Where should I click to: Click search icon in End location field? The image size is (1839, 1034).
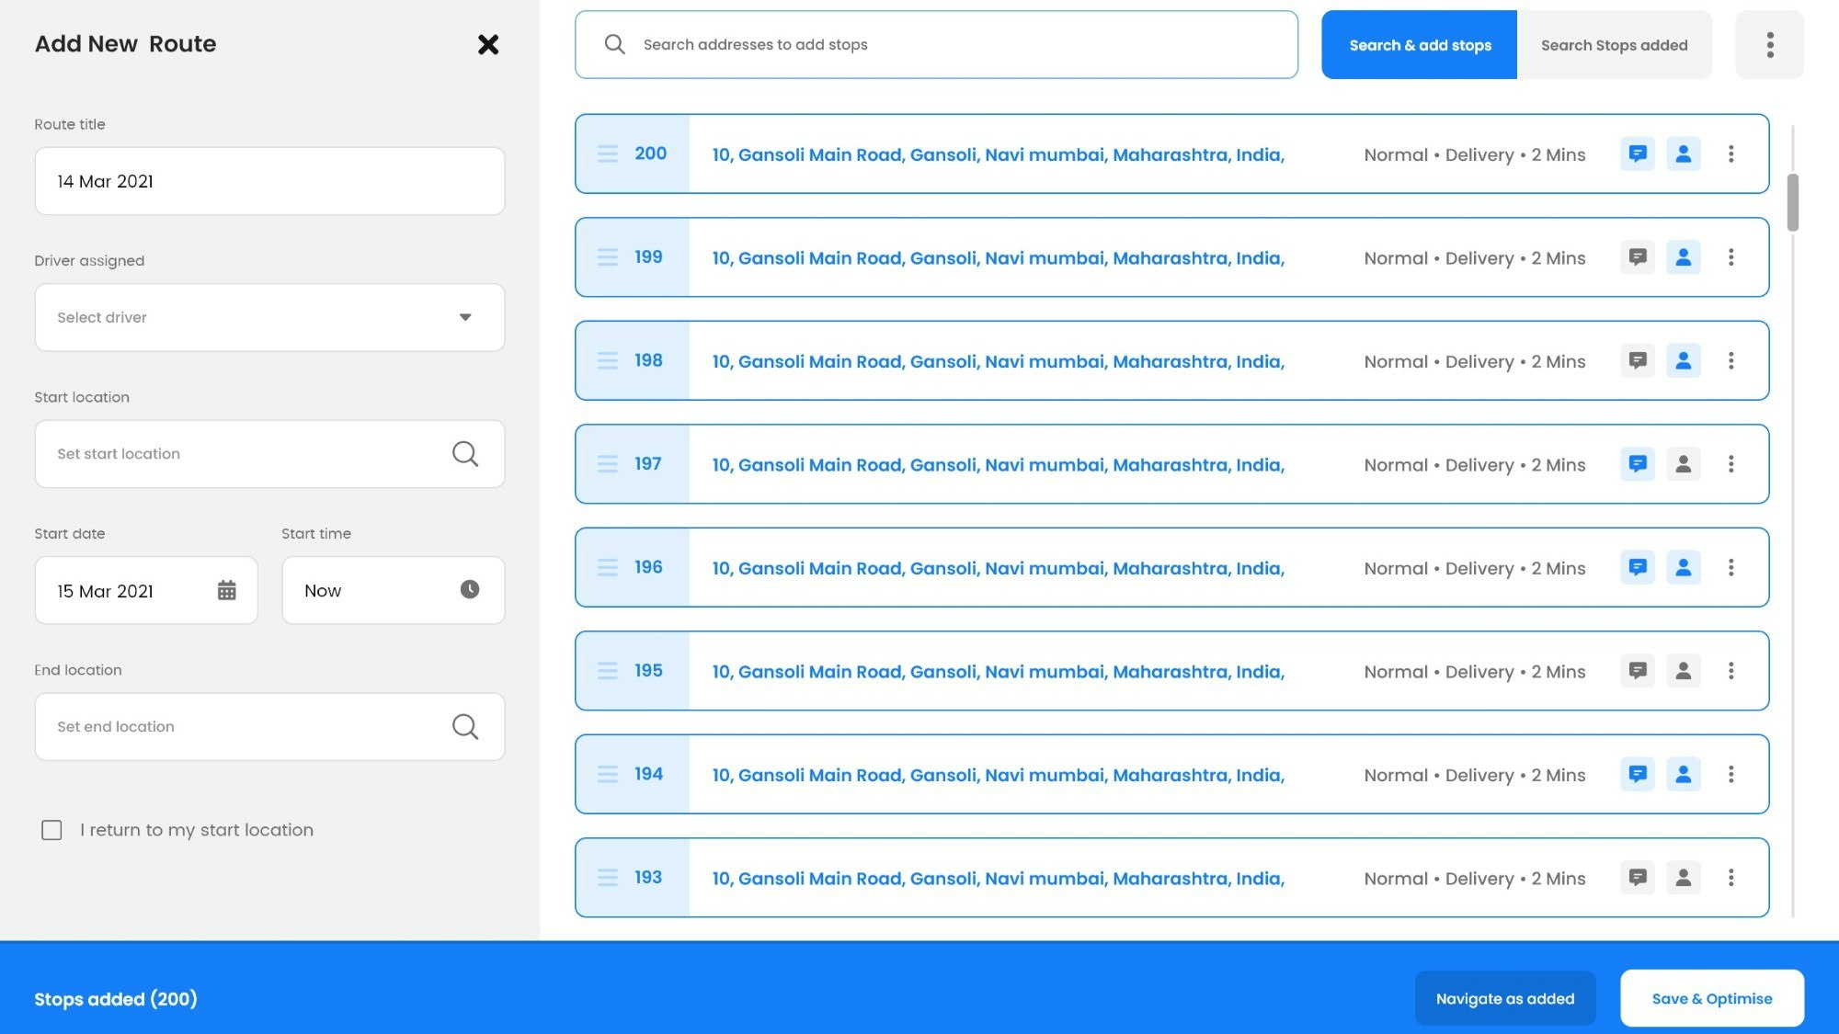[x=464, y=727]
